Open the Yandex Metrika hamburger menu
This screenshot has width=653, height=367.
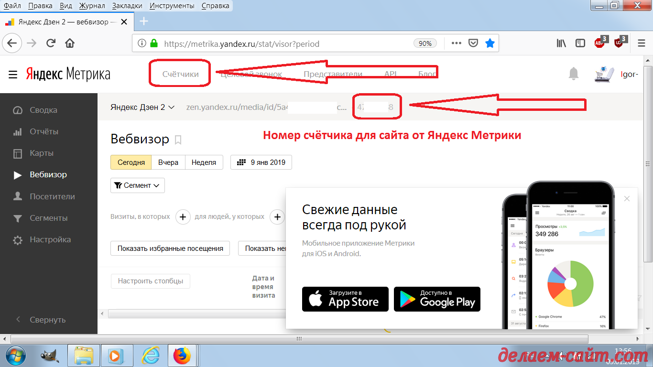[13, 75]
